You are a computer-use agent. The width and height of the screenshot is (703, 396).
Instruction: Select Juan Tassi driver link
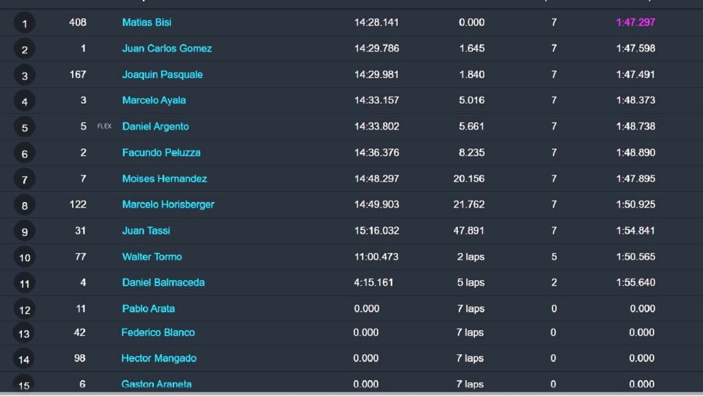tap(146, 231)
